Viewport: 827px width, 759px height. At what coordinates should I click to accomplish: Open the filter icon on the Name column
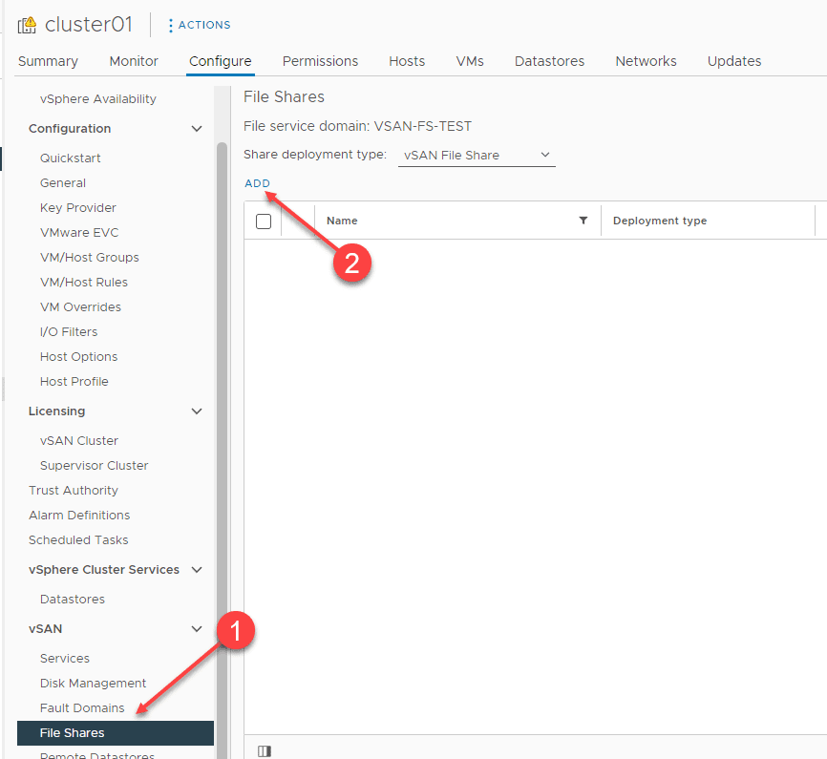click(x=583, y=221)
